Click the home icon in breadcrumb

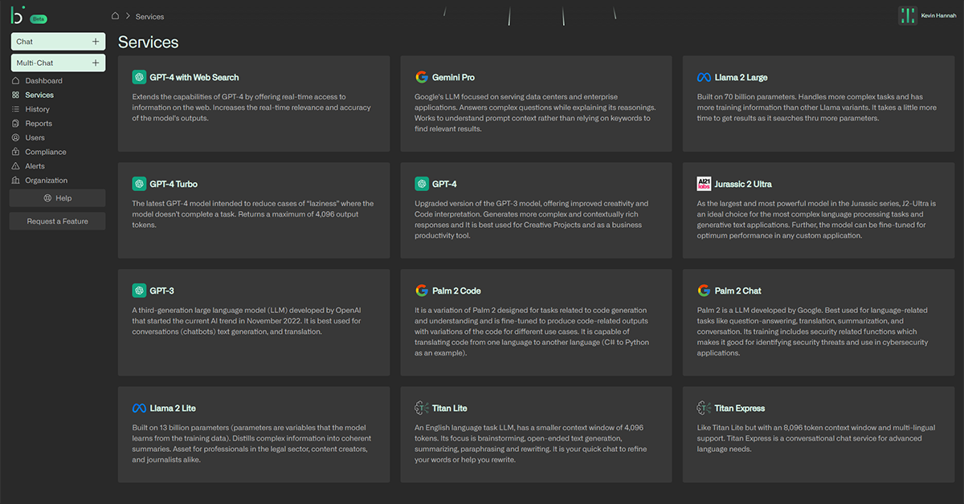coord(116,16)
